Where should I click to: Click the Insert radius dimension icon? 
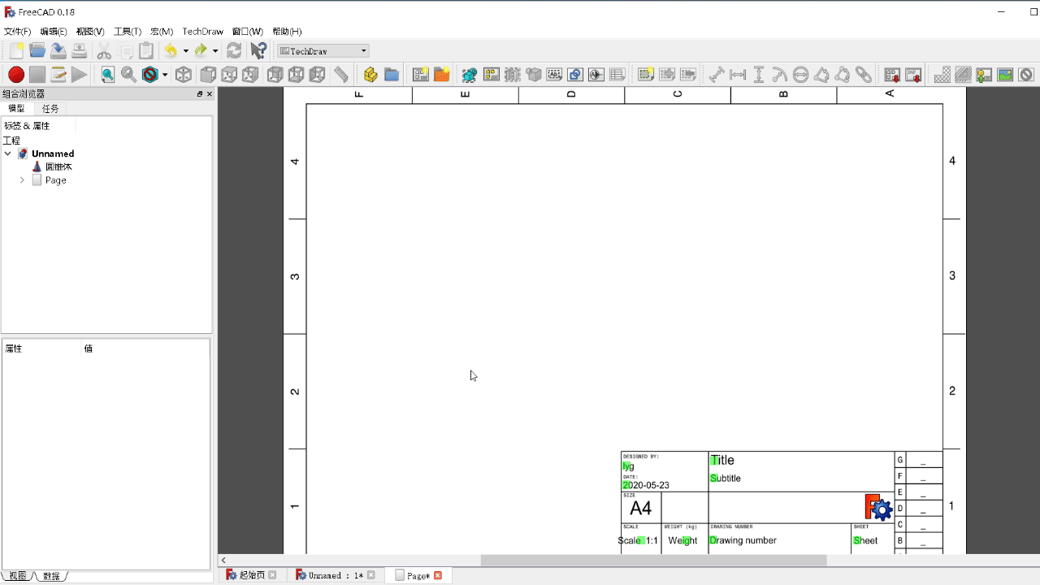[780, 75]
